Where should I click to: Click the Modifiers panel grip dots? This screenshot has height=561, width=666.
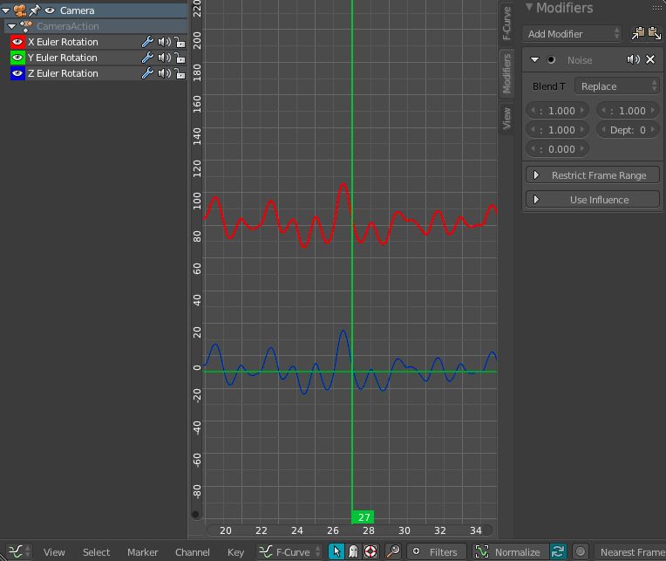click(657, 8)
